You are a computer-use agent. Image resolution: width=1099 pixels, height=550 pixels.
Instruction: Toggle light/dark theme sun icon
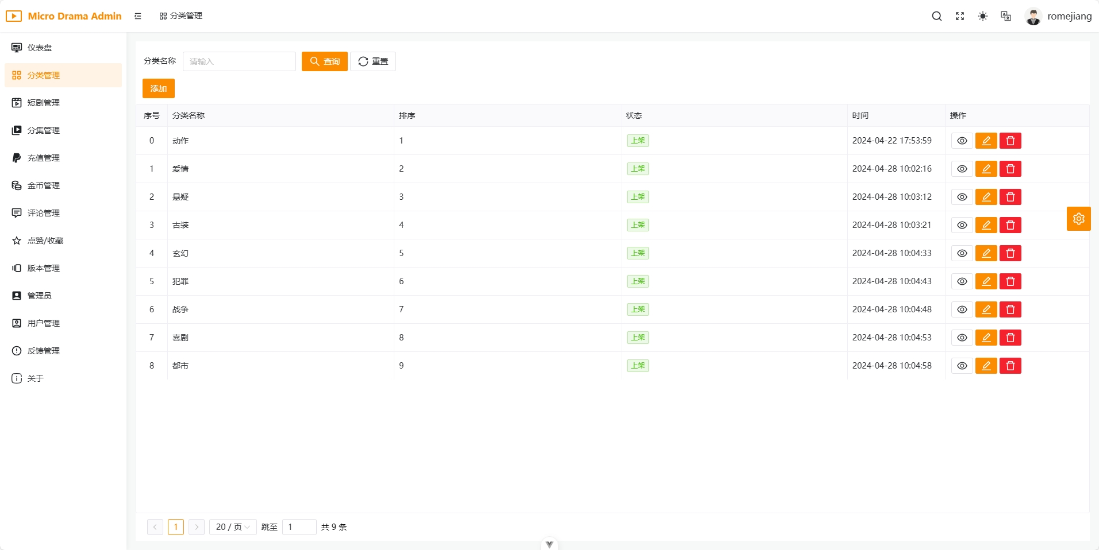(982, 16)
